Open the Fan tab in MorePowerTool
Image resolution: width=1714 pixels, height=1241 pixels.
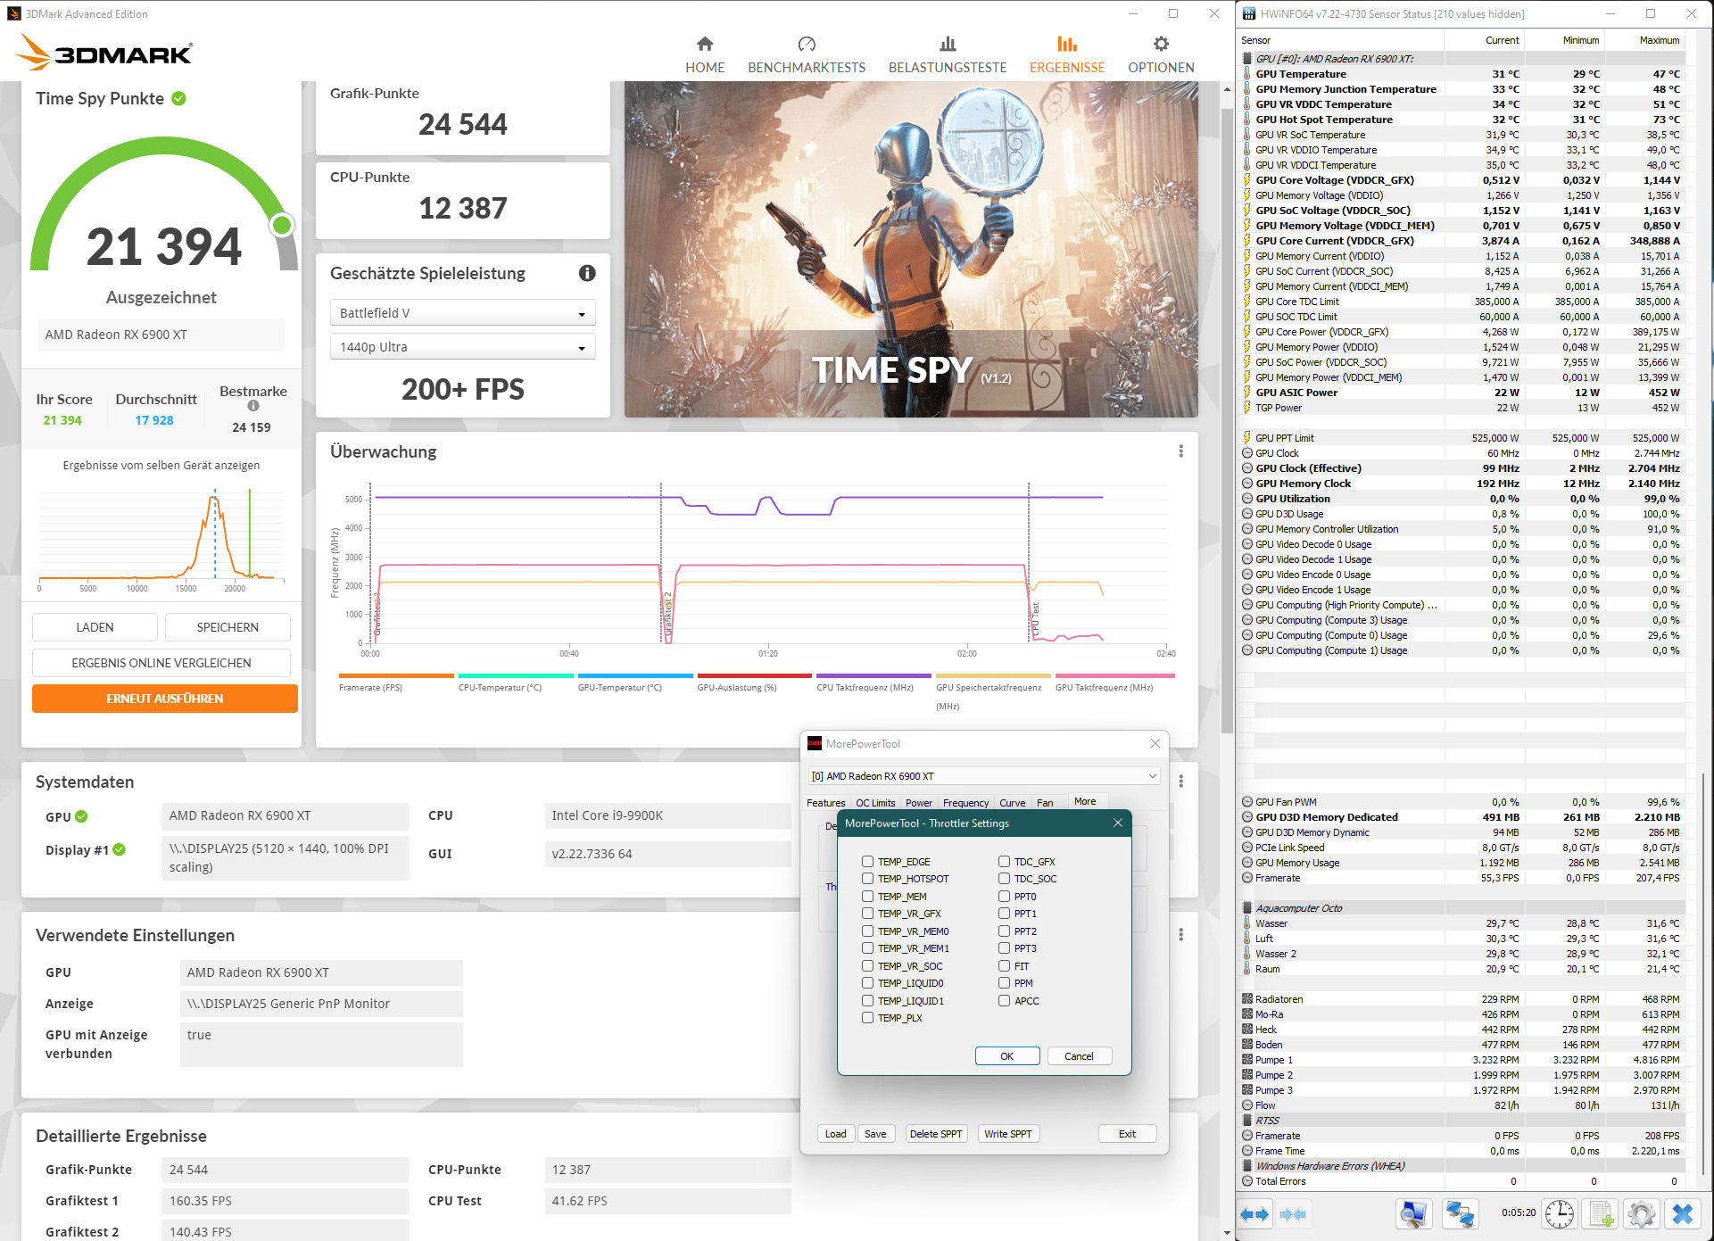1045,803
